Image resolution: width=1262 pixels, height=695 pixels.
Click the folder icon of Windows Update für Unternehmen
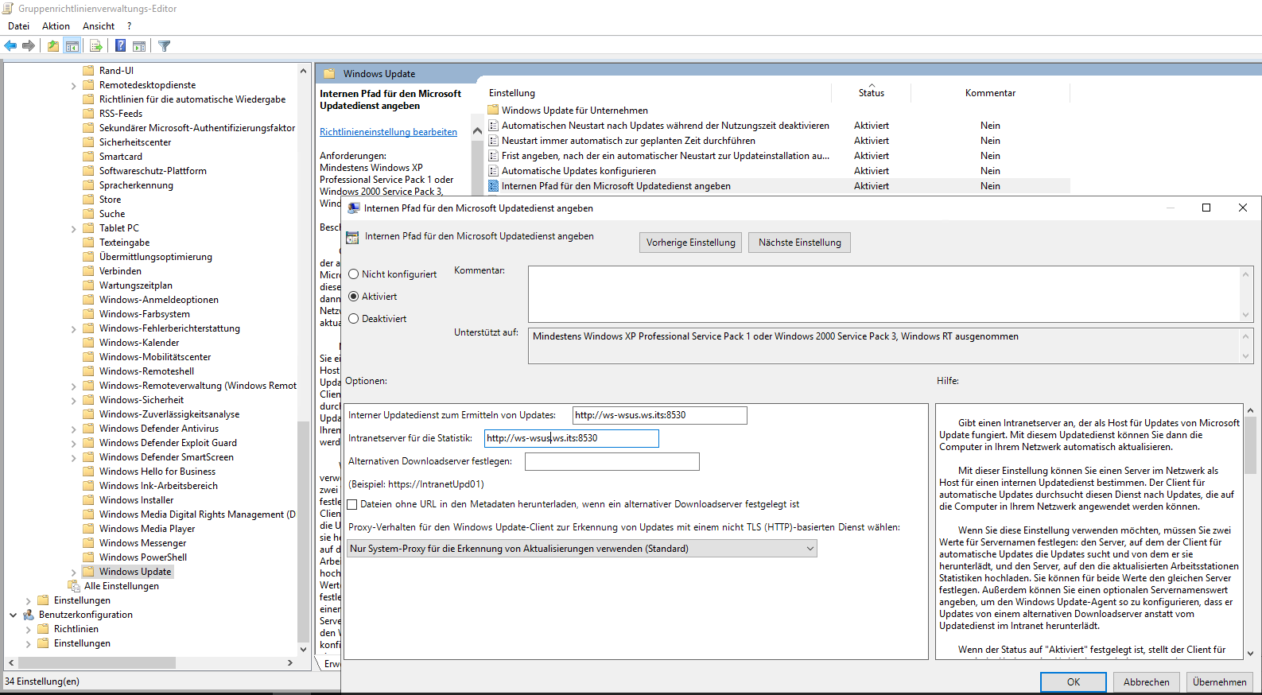click(x=493, y=110)
